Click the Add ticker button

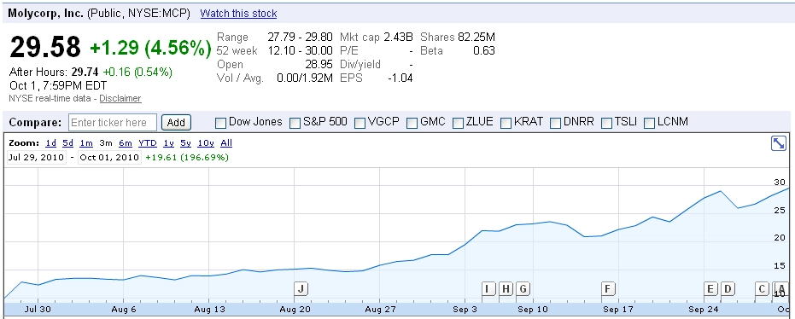(x=176, y=123)
